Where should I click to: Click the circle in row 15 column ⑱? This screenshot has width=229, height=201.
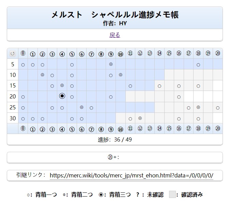click(198, 86)
